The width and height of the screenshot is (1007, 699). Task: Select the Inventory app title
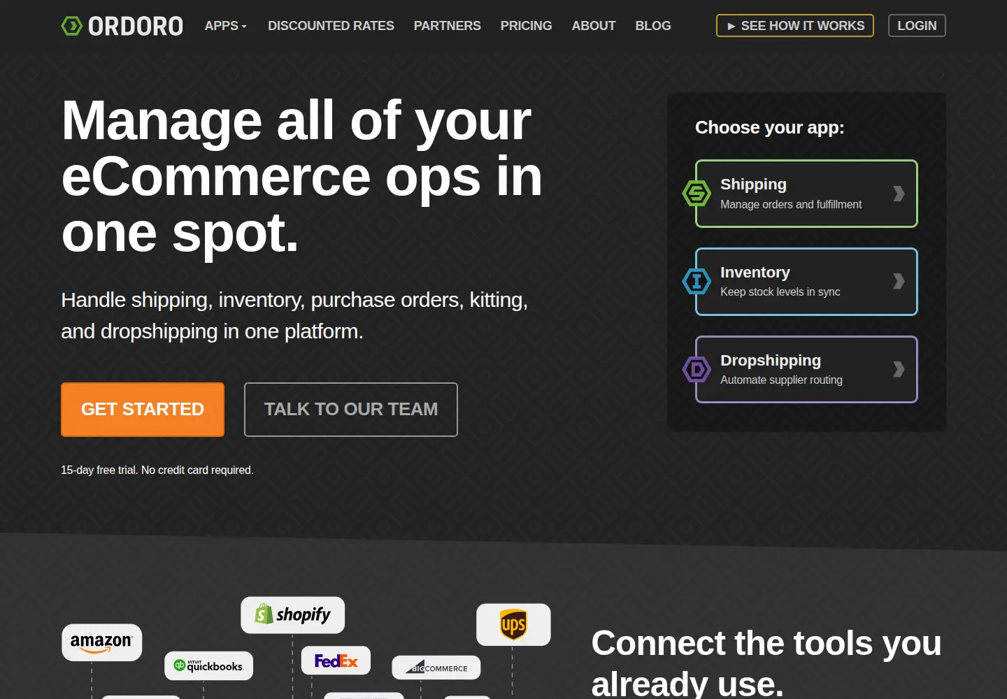pyautogui.click(x=755, y=273)
